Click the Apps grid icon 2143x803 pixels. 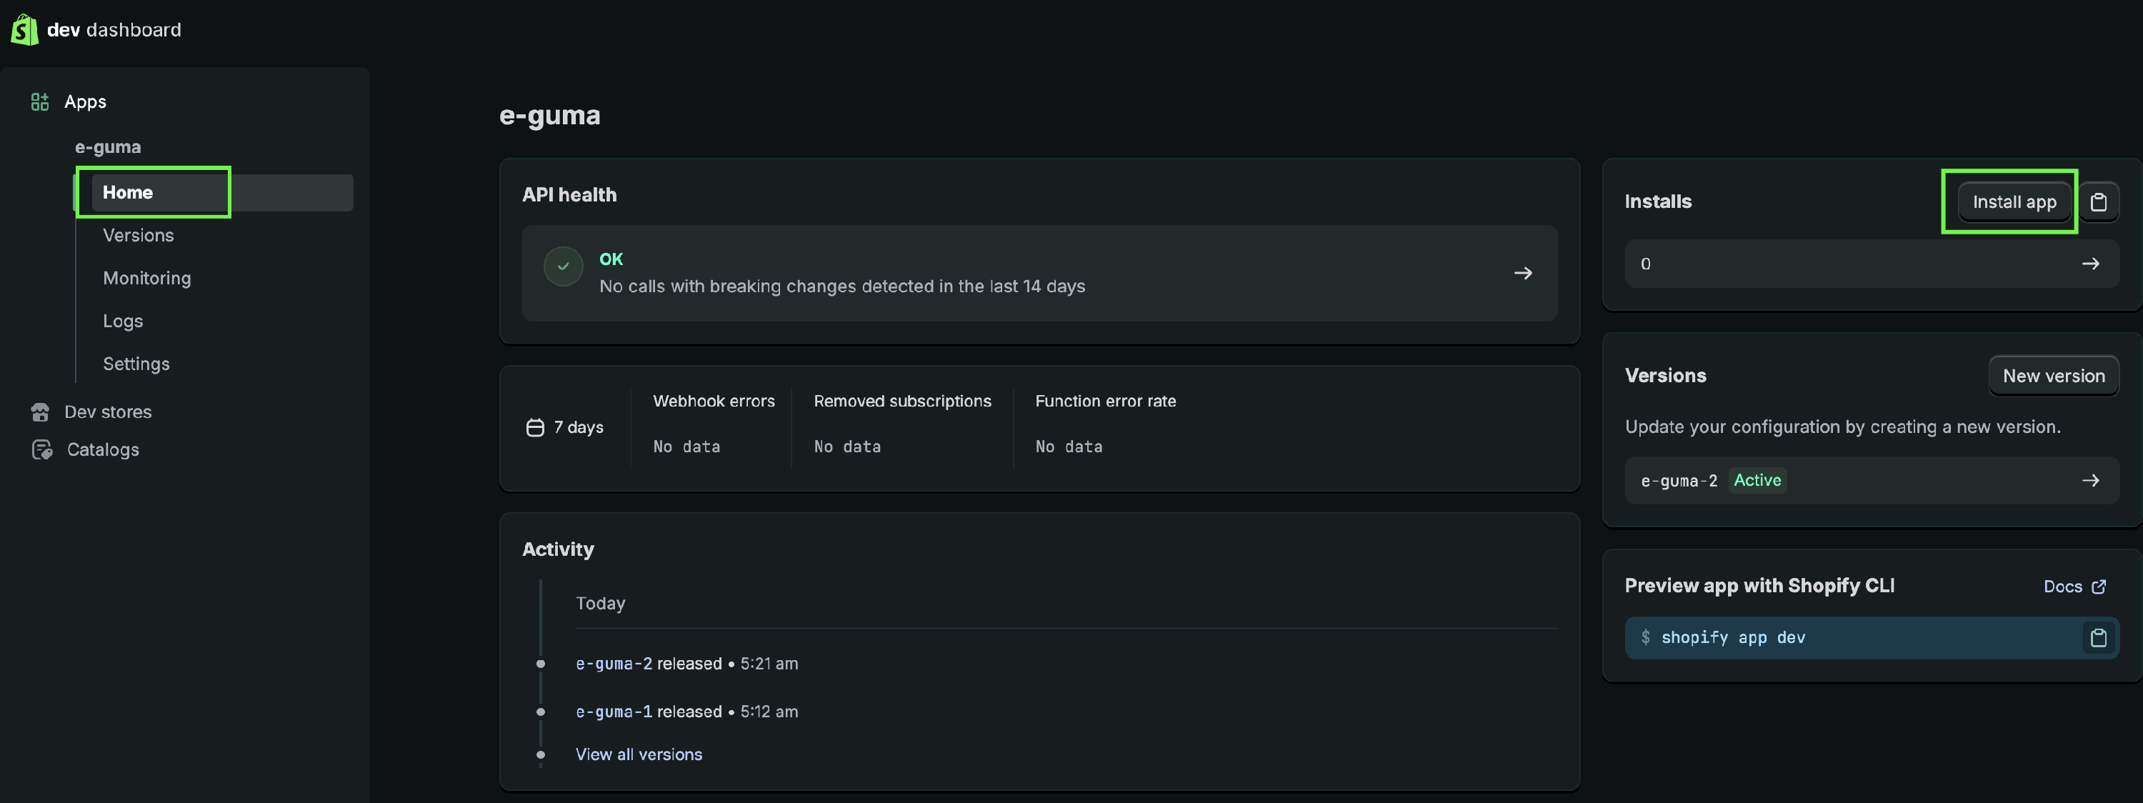pos(39,101)
